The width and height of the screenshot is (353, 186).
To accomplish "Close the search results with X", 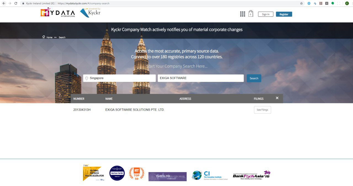I will 277,98.
